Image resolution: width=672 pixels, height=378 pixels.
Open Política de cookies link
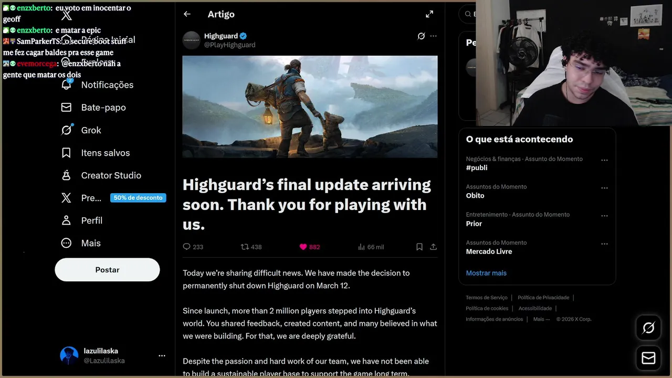(x=487, y=308)
